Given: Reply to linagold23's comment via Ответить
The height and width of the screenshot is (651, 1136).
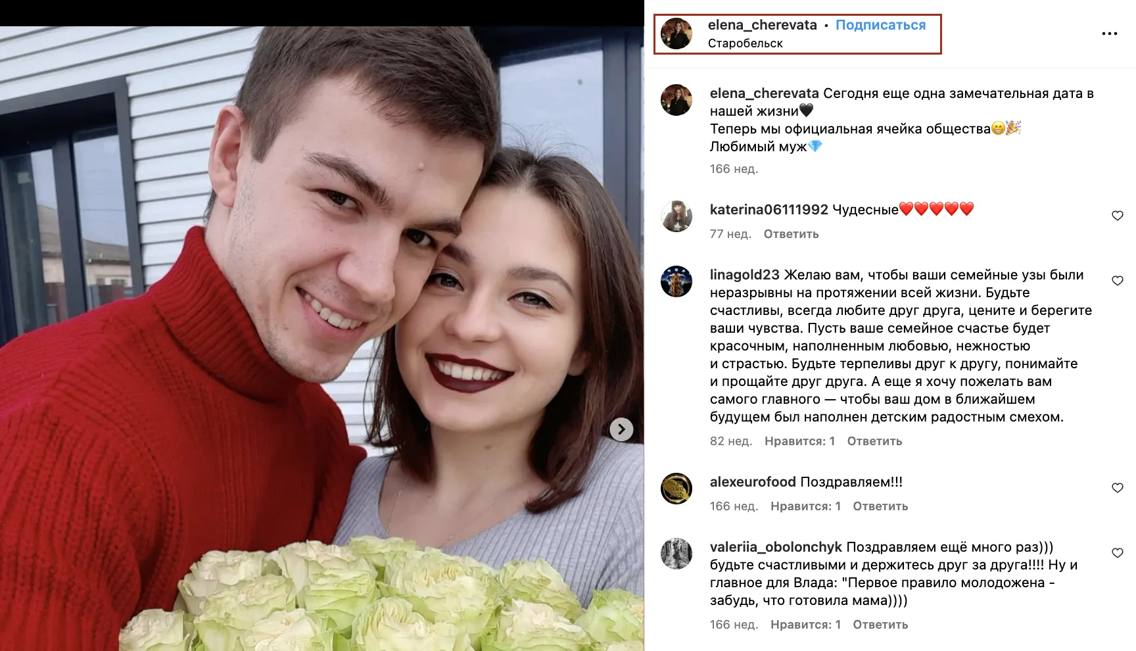Looking at the screenshot, I should click(x=874, y=441).
